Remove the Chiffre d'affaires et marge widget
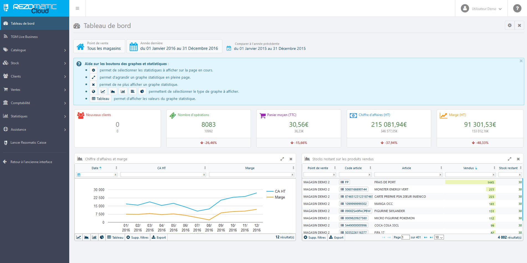Viewport: 527px width, 263px height. [x=291, y=159]
